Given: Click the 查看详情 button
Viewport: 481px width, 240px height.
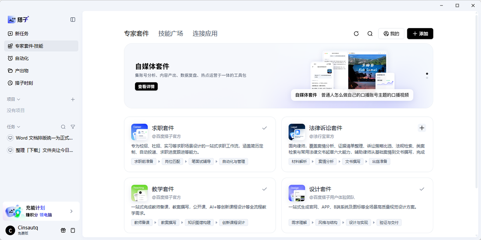Looking at the screenshot, I should 146,86.
